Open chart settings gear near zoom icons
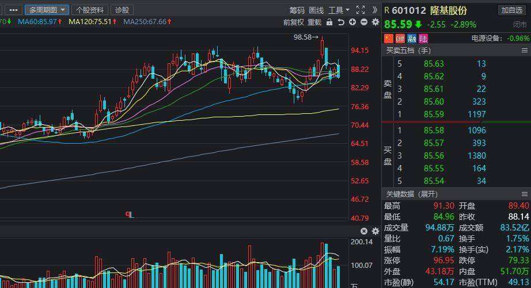 coord(376,22)
